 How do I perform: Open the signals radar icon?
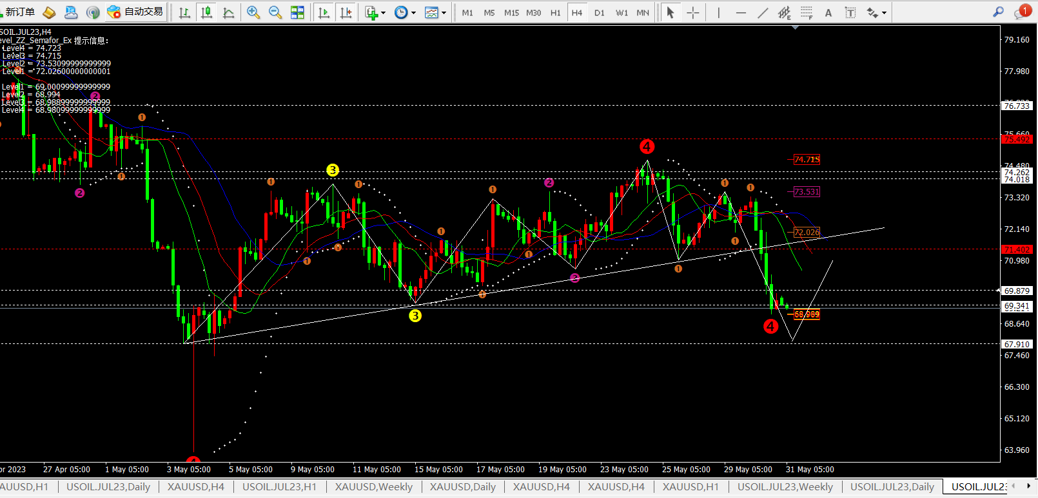(x=93, y=12)
